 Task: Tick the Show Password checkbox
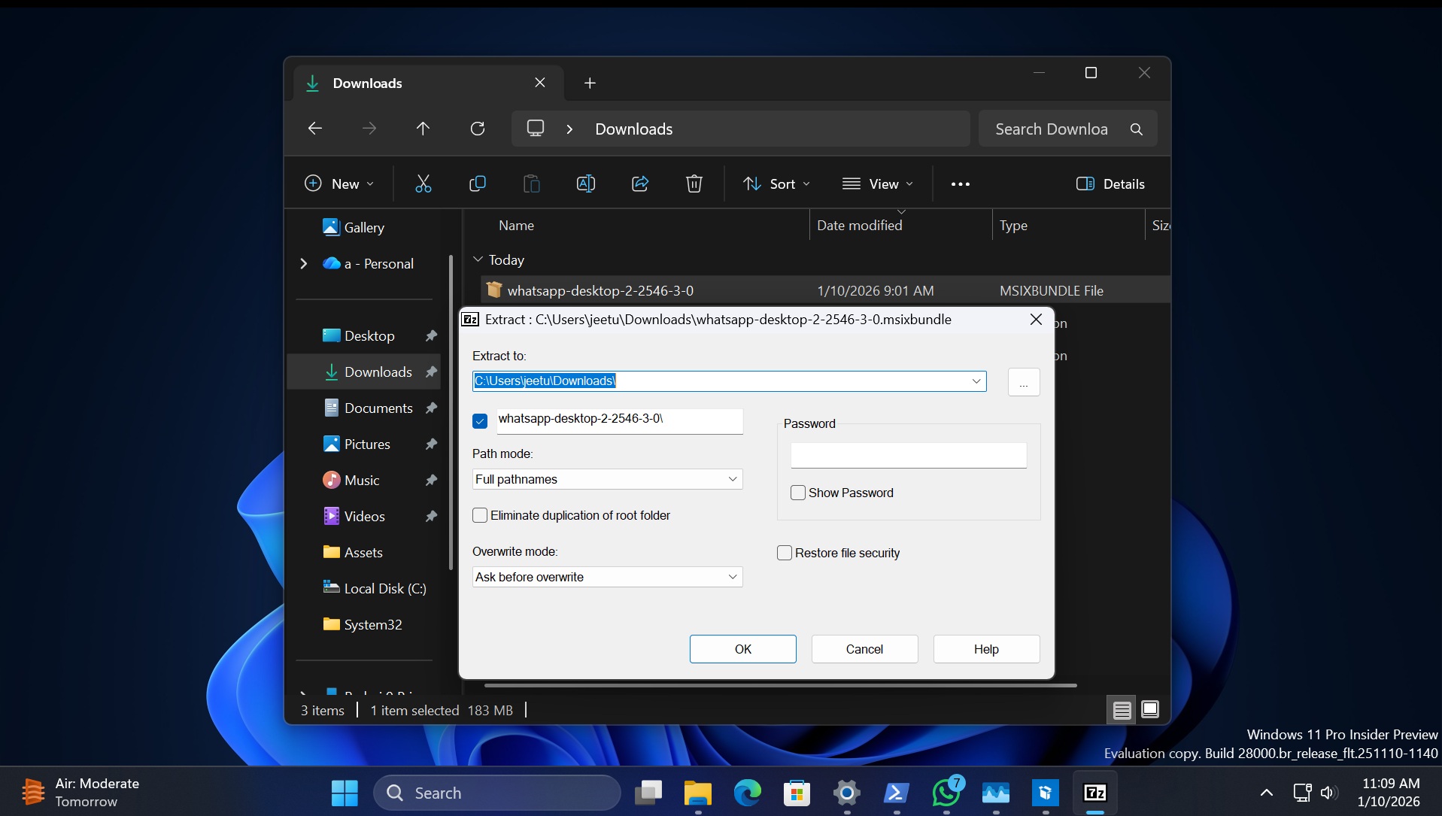click(x=798, y=493)
